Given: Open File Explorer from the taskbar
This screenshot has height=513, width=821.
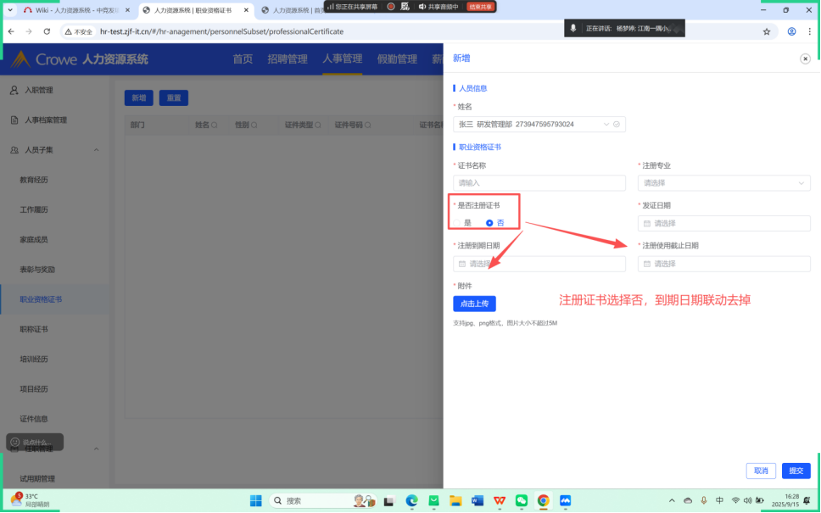Looking at the screenshot, I should (x=455, y=501).
